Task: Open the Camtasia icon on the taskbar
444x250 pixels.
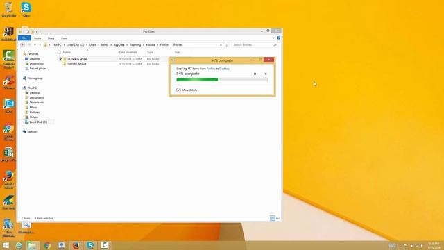Action: (105, 245)
